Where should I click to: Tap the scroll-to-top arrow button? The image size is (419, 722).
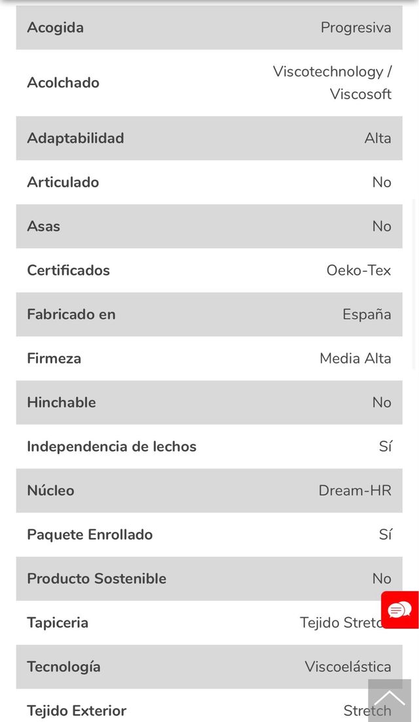pos(390,700)
